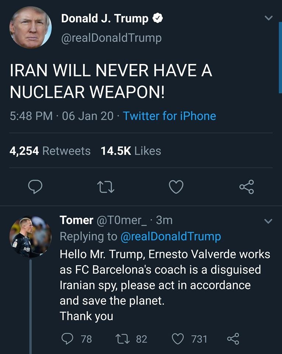This screenshot has width=282, height=354.
Task: Open the Donald J. Trump display name
Action: (105, 18)
